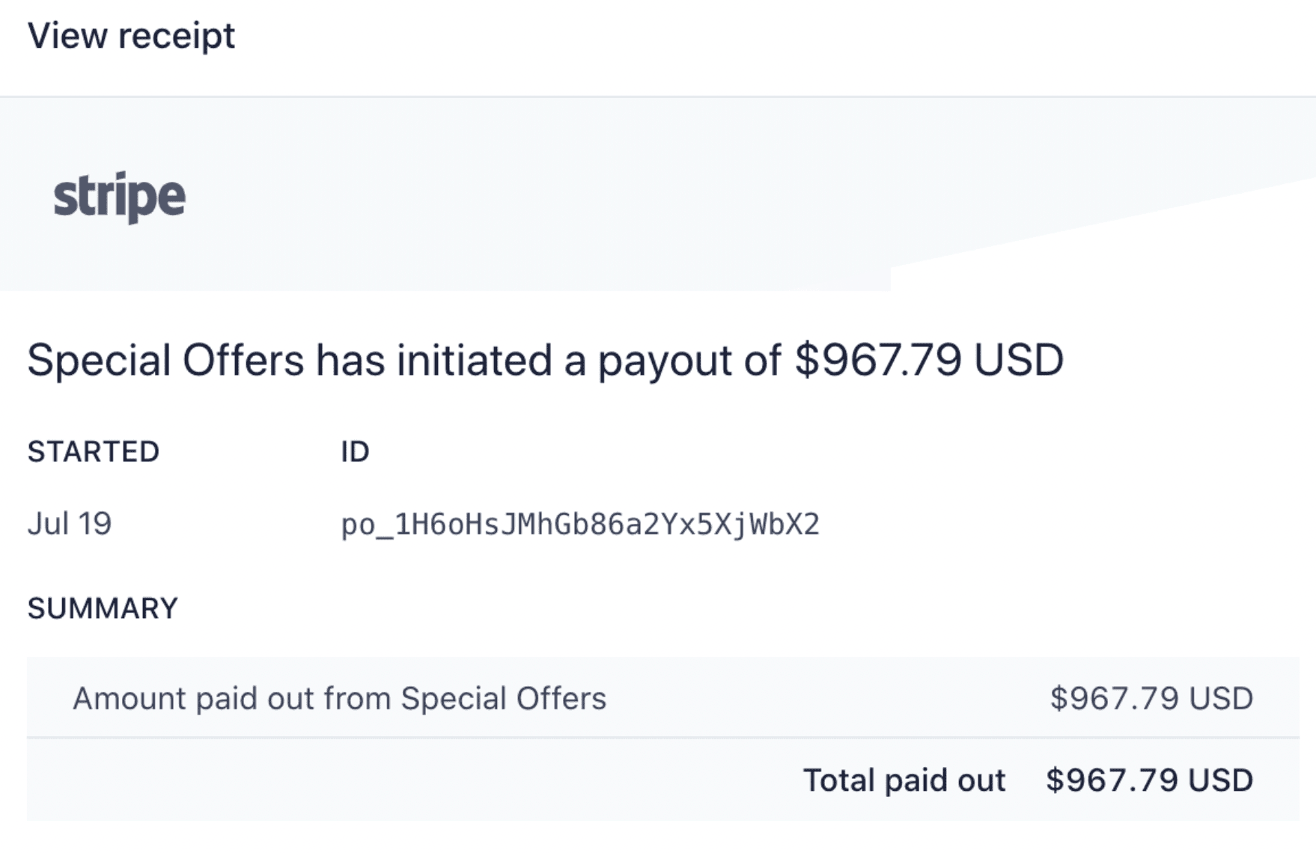Image resolution: width=1316 pixels, height=853 pixels.
Task: Click the ID column label
Action: (x=355, y=452)
